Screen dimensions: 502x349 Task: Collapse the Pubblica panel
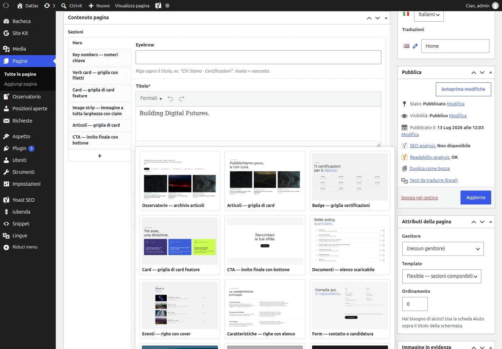pyautogui.click(x=490, y=72)
